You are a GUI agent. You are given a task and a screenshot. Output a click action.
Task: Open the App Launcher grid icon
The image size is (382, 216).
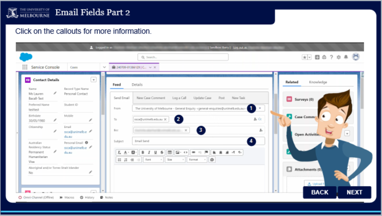[x=25, y=67]
